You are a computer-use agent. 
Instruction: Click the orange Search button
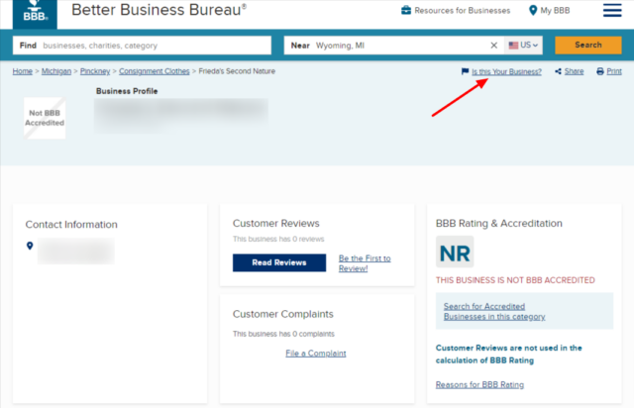point(587,46)
